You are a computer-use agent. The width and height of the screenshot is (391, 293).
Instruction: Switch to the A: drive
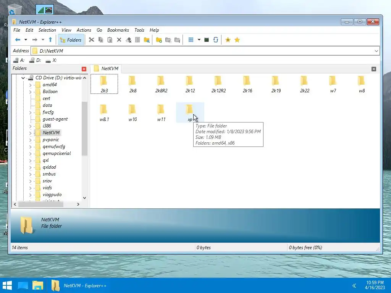pos(19,60)
